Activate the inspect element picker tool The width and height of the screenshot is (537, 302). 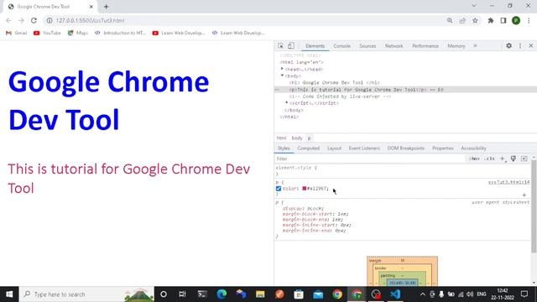tap(280, 46)
